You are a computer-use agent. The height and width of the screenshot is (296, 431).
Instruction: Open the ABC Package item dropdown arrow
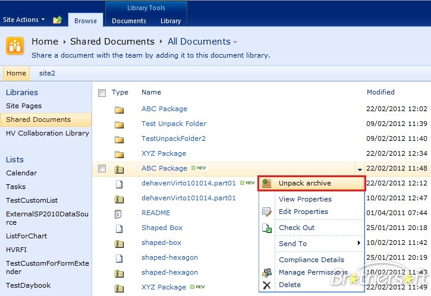[358, 169]
